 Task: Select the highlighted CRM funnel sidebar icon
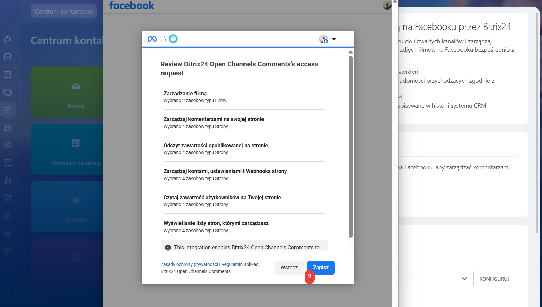[8, 110]
